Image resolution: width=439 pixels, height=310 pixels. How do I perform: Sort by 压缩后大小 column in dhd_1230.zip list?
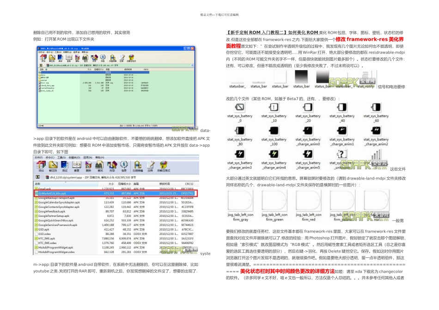tap(123, 184)
